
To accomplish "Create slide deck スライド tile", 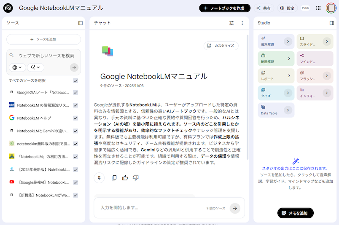I will (x=315, y=41).
